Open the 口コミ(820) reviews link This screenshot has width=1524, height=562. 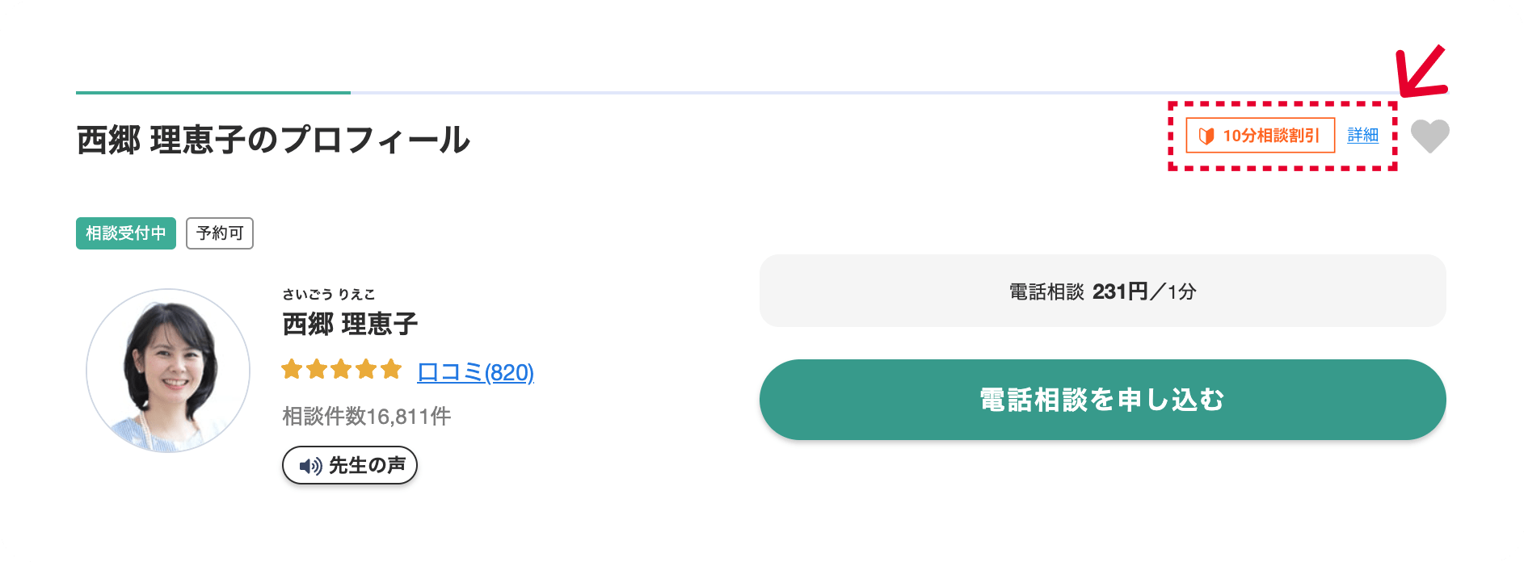click(475, 372)
